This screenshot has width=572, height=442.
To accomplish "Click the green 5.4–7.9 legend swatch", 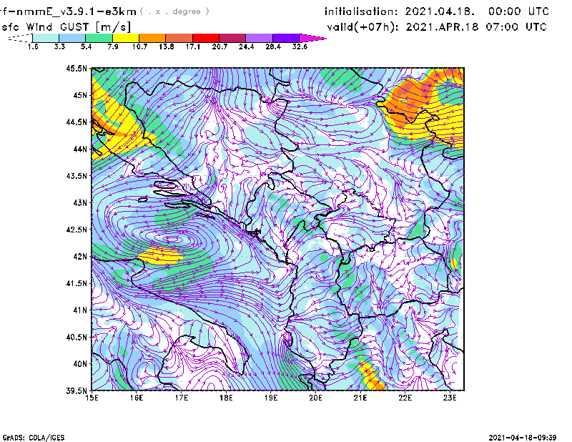I will point(99,38).
